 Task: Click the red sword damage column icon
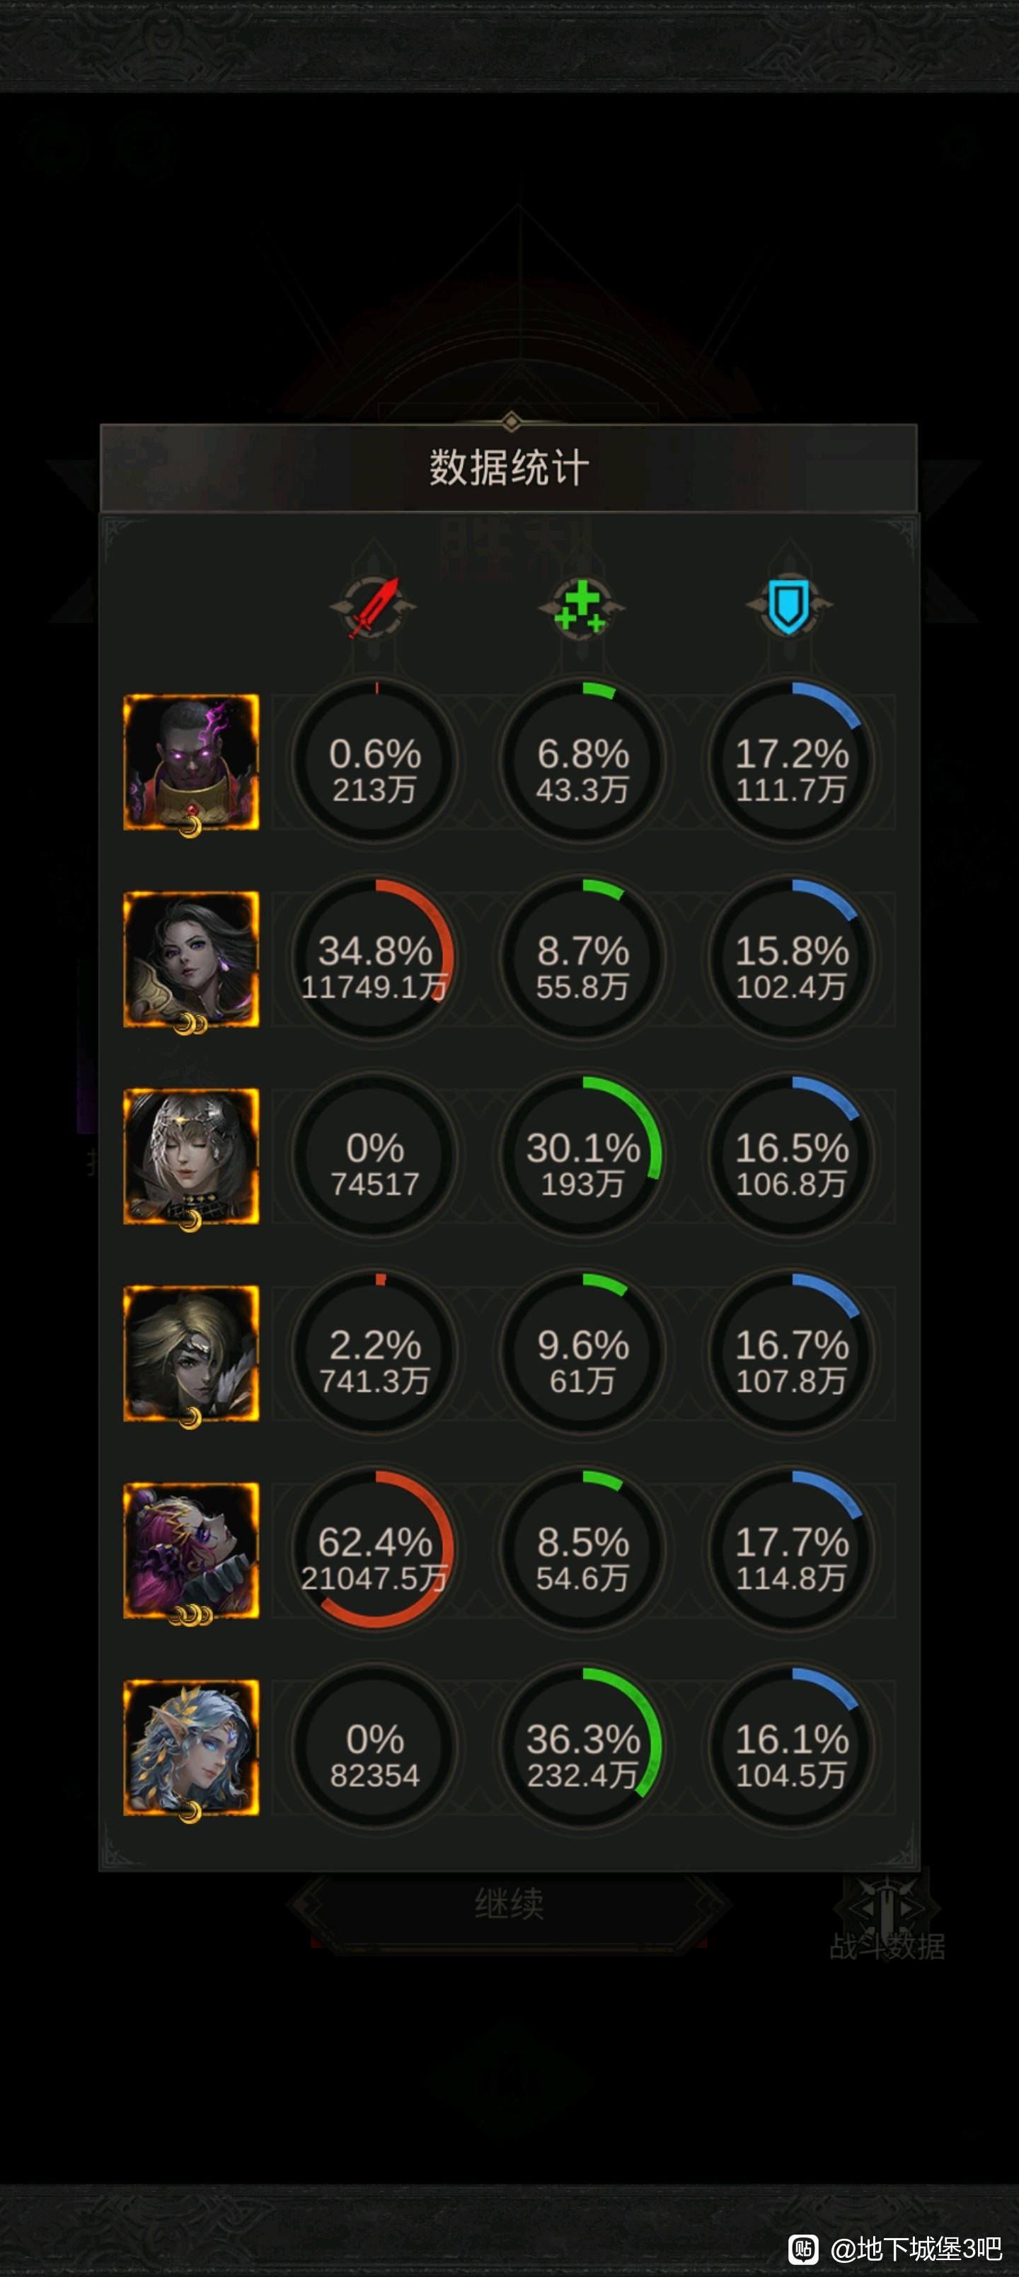coord(373,607)
